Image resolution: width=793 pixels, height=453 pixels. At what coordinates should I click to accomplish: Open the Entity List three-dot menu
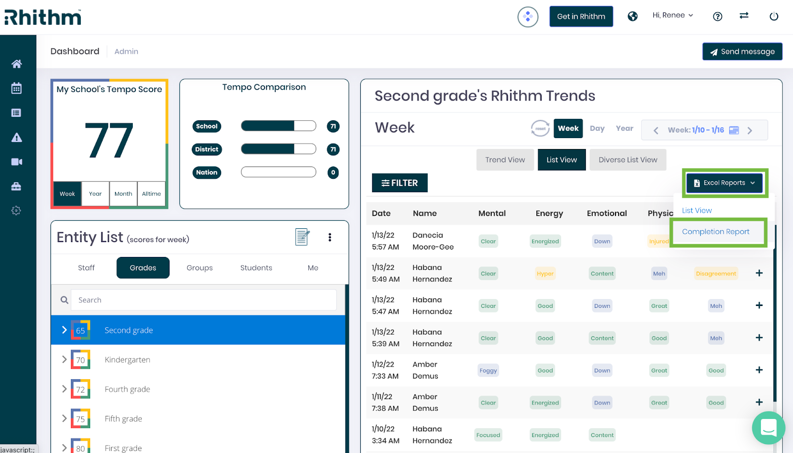(x=330, y=237)
